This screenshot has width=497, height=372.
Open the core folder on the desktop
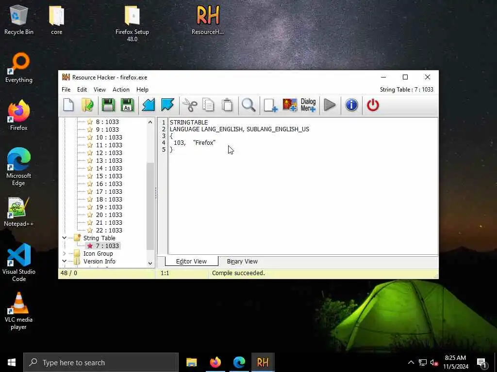57,19
